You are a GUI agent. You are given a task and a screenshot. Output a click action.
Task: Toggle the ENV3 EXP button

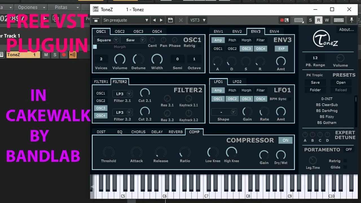pos(281,48)
